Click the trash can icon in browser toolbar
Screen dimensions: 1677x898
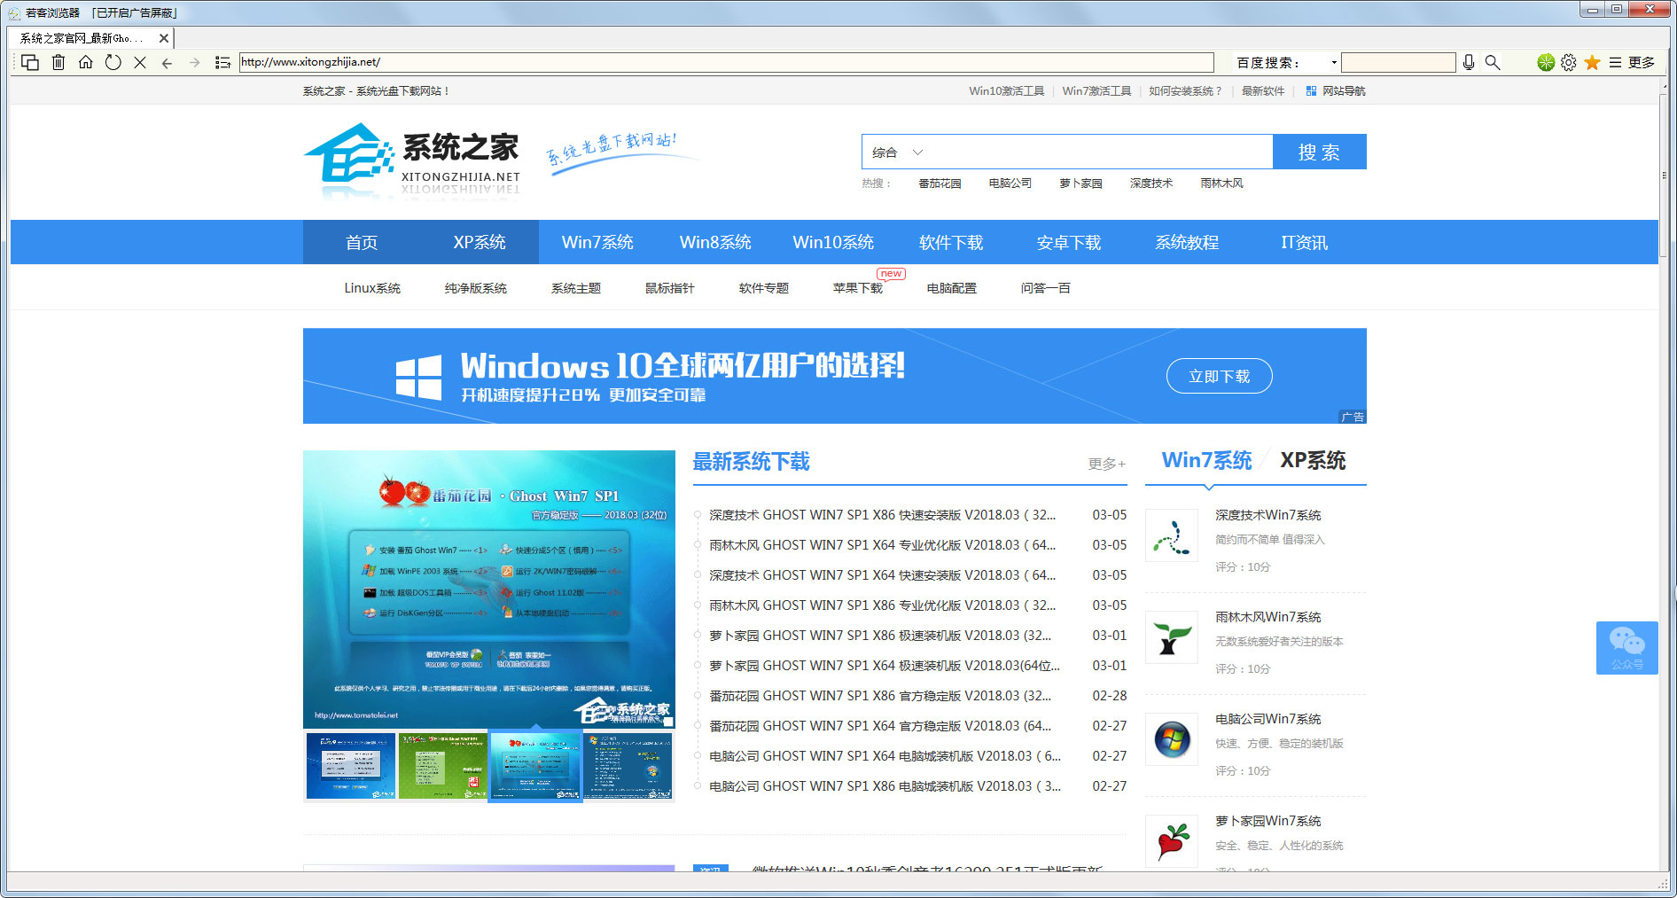coord(58,62)
